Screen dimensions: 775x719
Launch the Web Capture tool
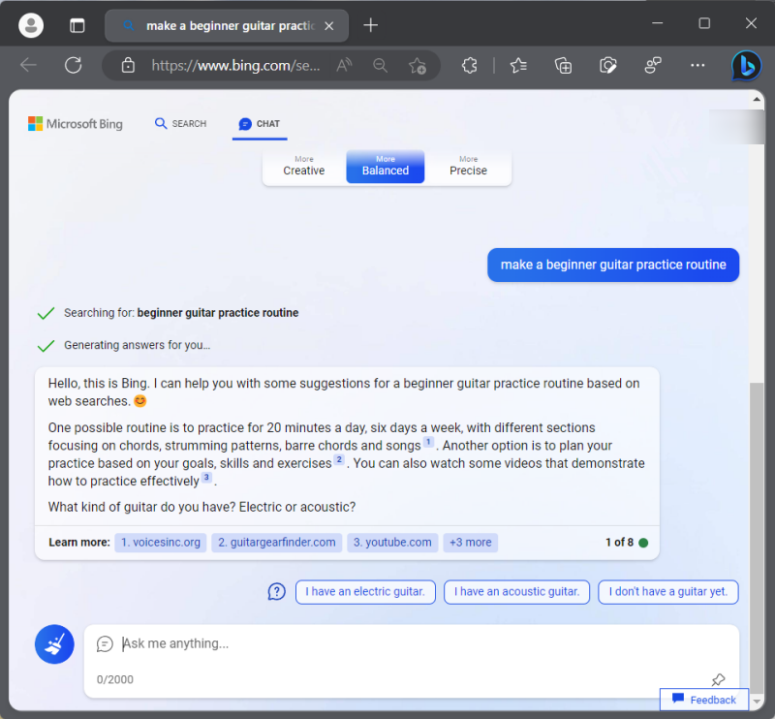607,65
